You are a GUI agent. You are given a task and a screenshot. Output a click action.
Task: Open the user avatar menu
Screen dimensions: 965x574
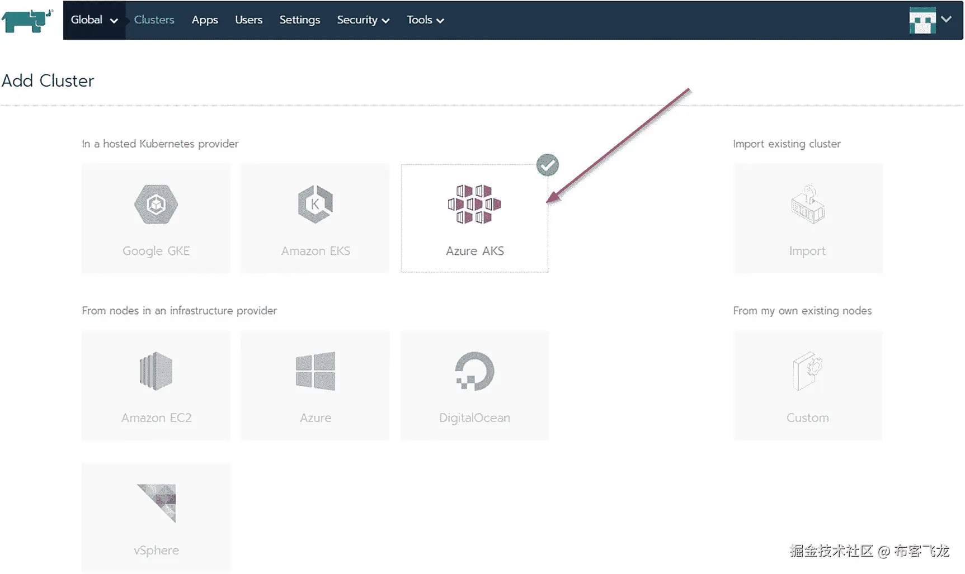tap(922, 20)
